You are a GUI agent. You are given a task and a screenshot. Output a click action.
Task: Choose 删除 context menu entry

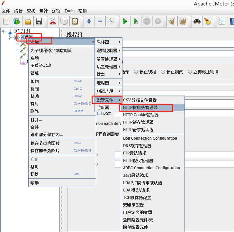(62, 111)
